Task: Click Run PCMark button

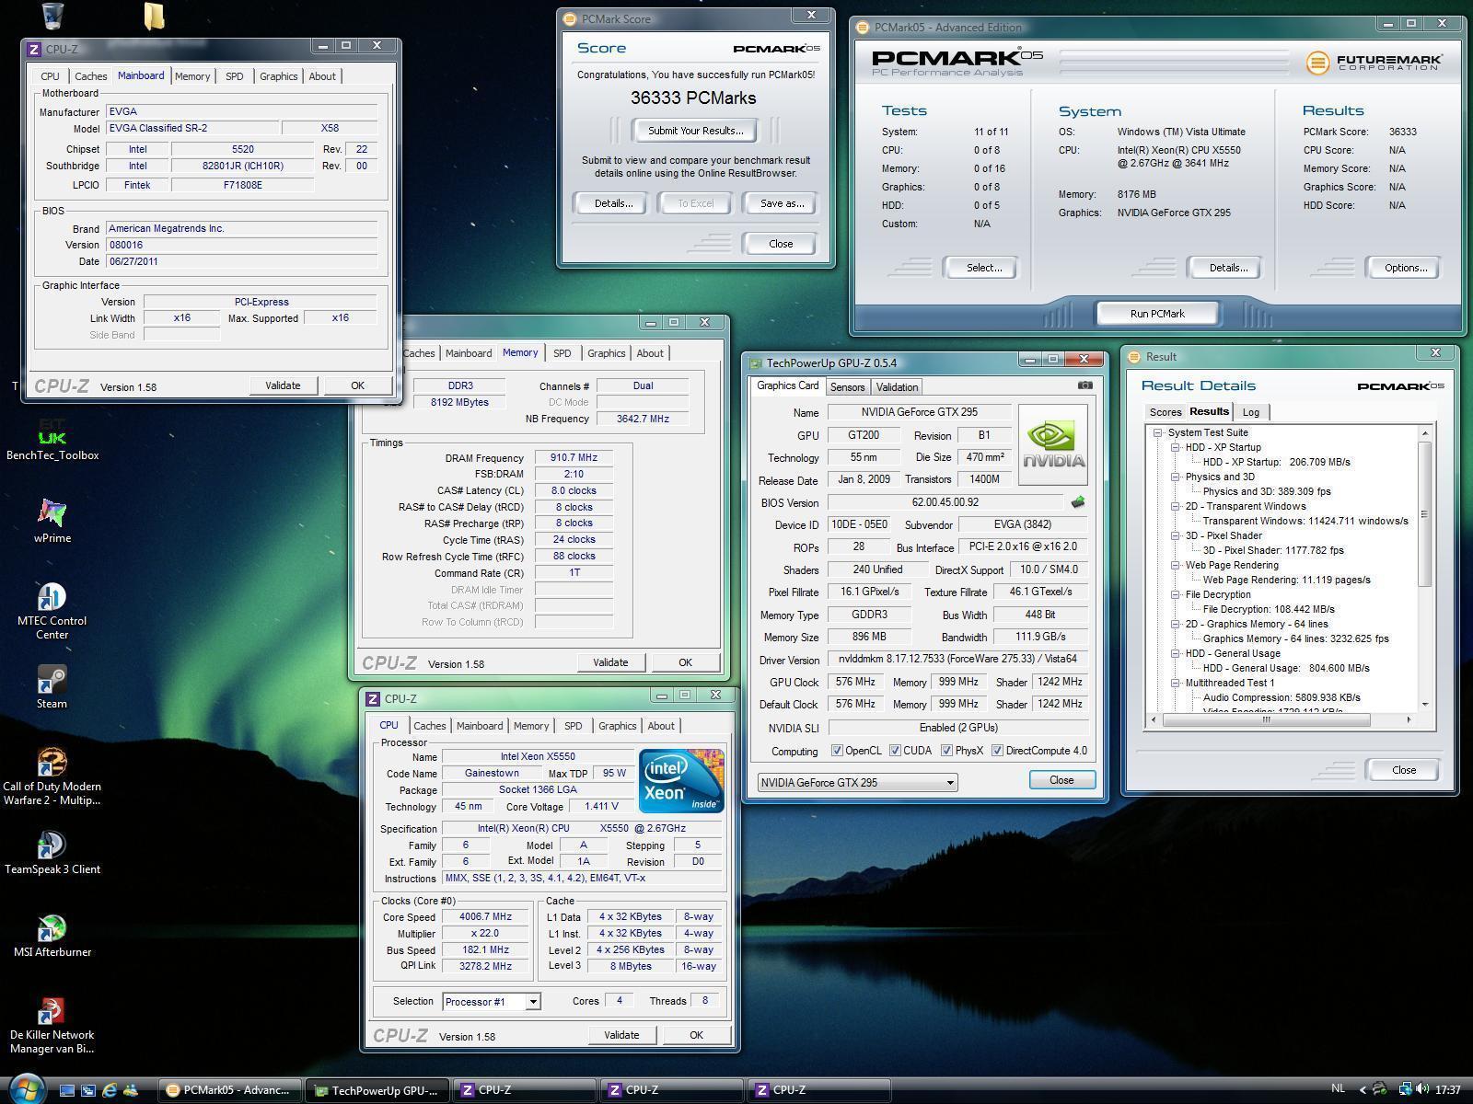Action: pos(1157,314)
